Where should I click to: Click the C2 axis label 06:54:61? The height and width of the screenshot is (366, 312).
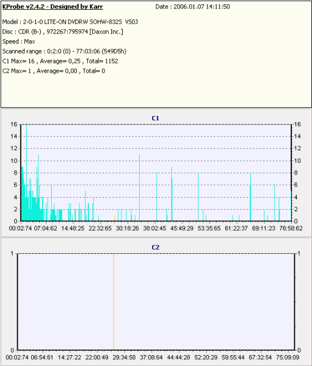(x=42, y=357)
